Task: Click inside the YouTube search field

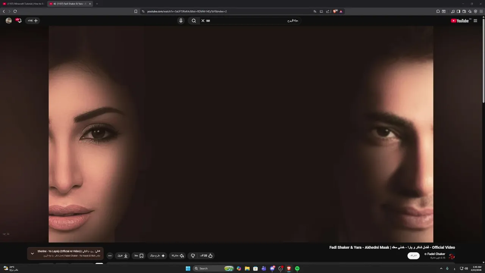Action: (250, 21)
